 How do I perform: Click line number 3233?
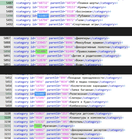pos(7,134)
